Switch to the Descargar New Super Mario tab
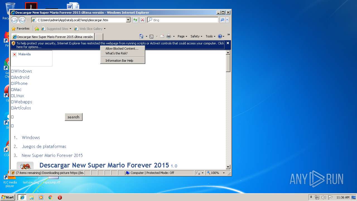This screenshot has width=357, height=201. 53,37
